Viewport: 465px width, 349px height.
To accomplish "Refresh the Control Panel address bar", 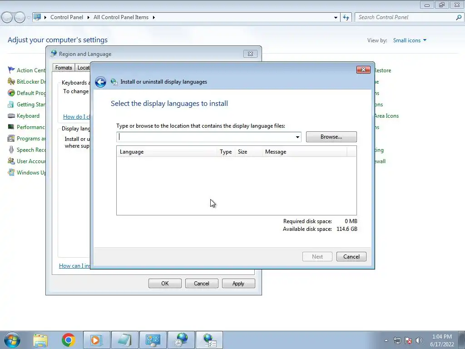I will click(x=346, y=17).
